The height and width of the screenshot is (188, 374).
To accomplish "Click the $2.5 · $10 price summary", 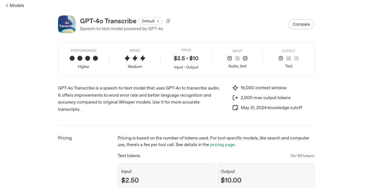I will point(186,58).
